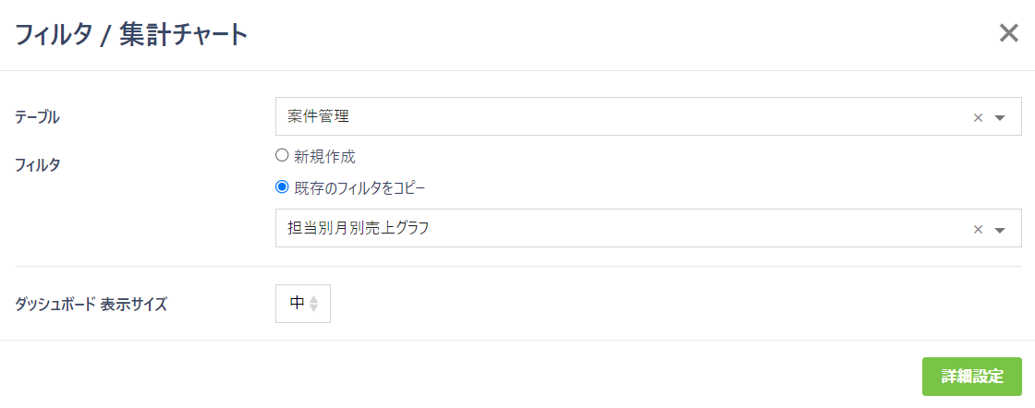
Task: Click the フィルタ / 集計チャート dialog title
Action: (x=130, y=35)
